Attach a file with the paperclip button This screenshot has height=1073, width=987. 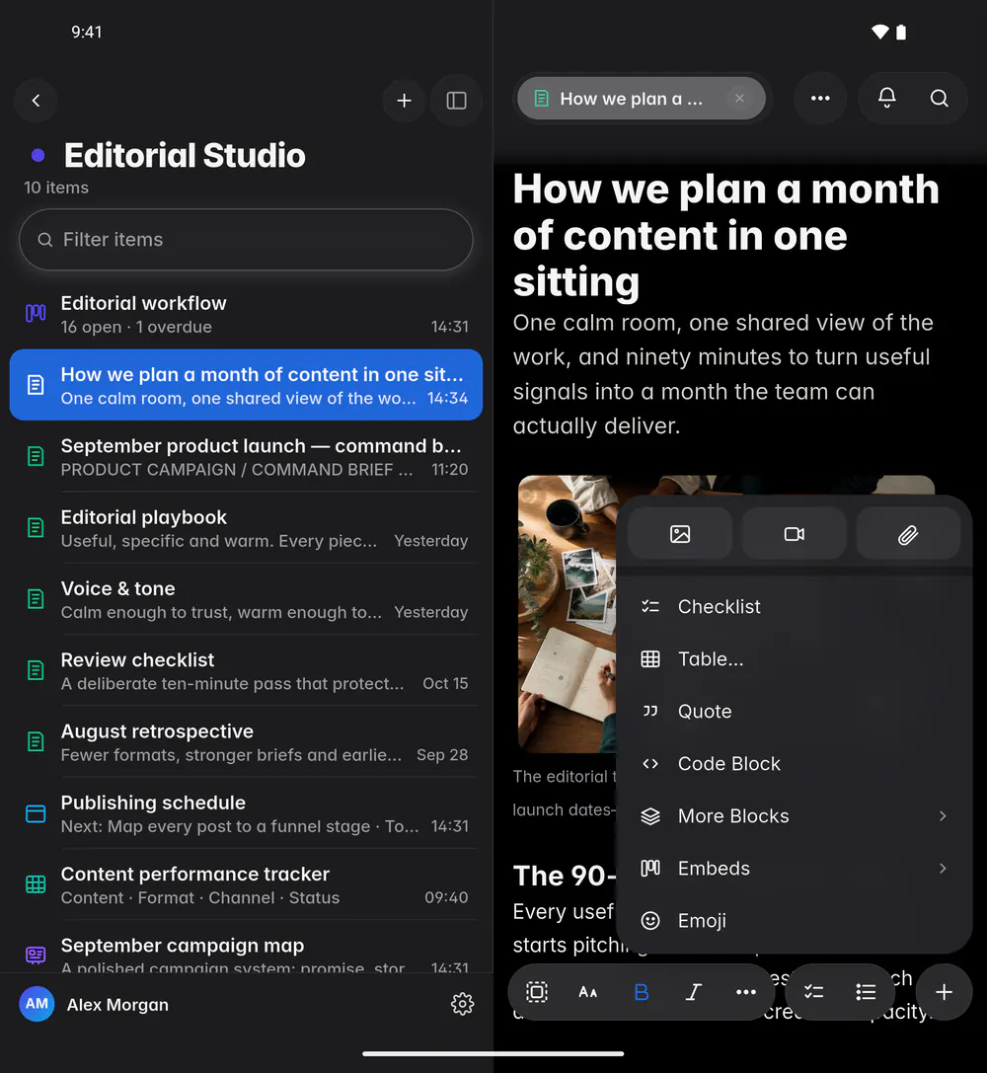pos(908,534)
